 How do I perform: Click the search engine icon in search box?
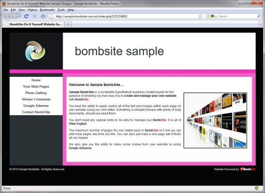[x=212, y=16]
